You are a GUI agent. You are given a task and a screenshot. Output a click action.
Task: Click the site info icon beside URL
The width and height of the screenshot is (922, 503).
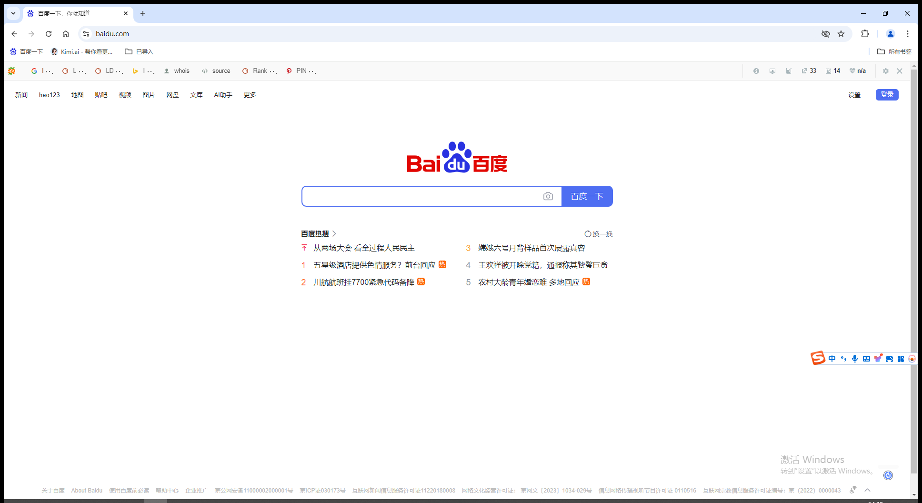point(86,34)
